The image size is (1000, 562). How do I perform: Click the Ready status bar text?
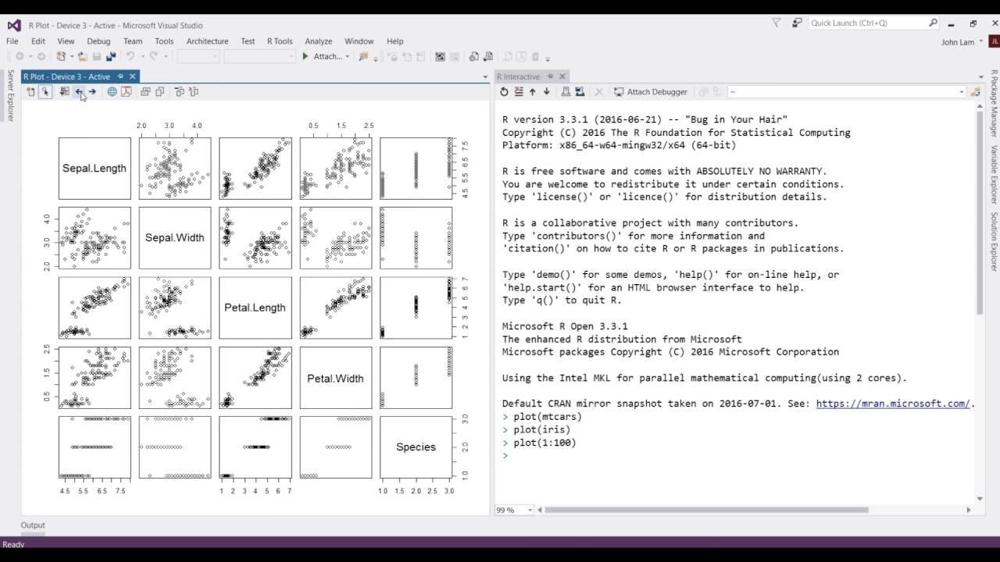pos(13,545)
